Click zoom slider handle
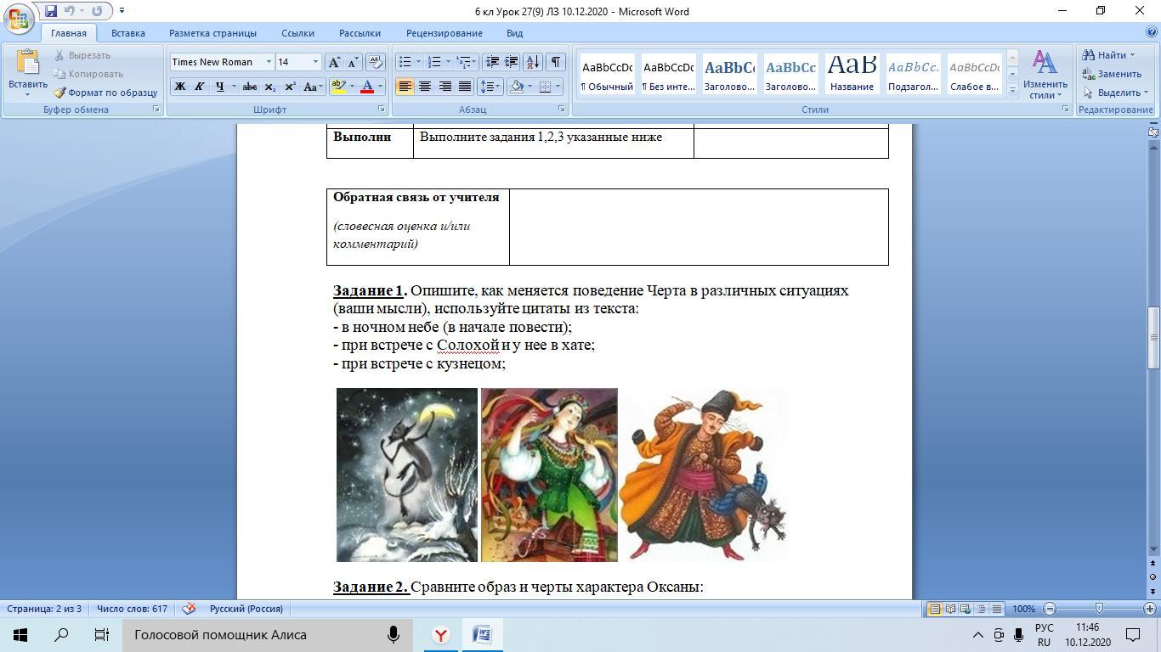Screen dimensions: 1161x652 pos(1099,609)
